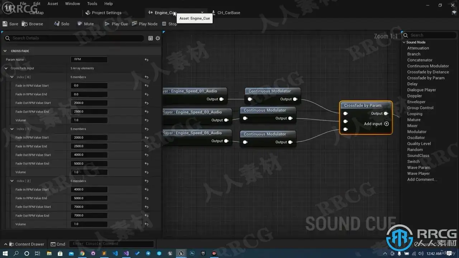The width and height of the screenshot is (459, 258).
Task: Select Crossfade by Distance in palette
Action: (428, 72)
